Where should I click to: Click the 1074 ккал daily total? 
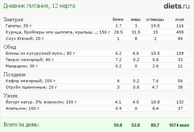click(179, 125)
